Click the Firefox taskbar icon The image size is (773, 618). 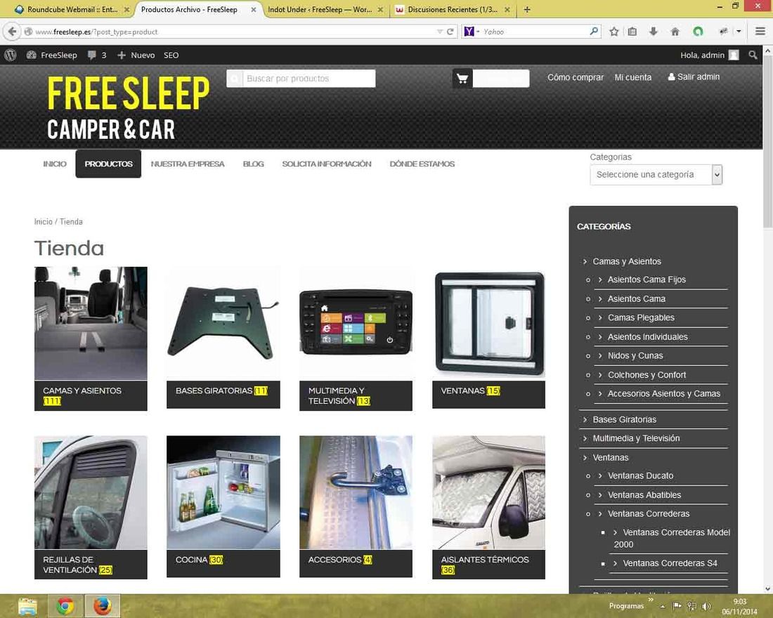(x=103, y=605)
